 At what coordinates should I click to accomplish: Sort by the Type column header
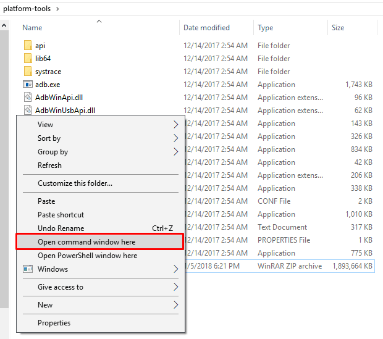pyautogui.click(x=265, y=28)
